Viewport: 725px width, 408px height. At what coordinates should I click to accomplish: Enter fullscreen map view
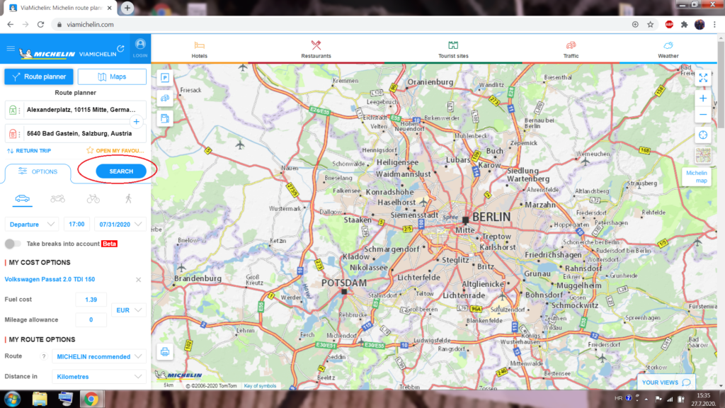pos(703,78)
